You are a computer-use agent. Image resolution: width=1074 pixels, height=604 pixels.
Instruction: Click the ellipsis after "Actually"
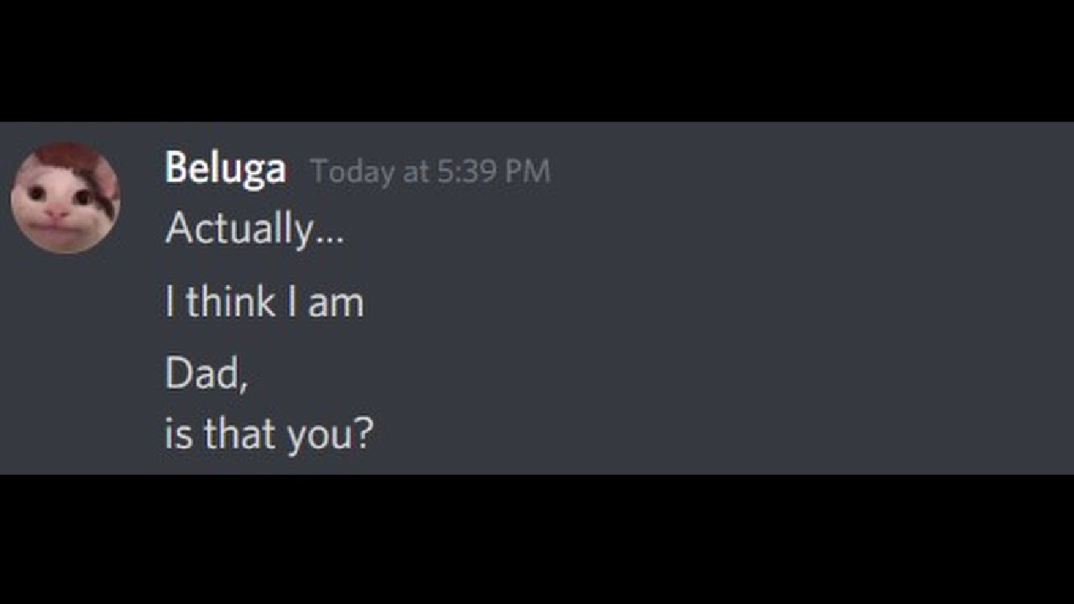[x=330, y=237]
